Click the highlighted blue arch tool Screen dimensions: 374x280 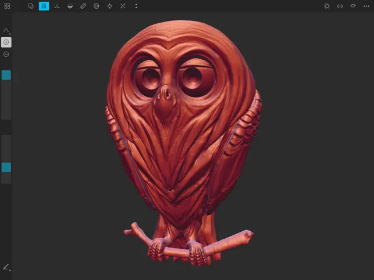pos(44,6)
